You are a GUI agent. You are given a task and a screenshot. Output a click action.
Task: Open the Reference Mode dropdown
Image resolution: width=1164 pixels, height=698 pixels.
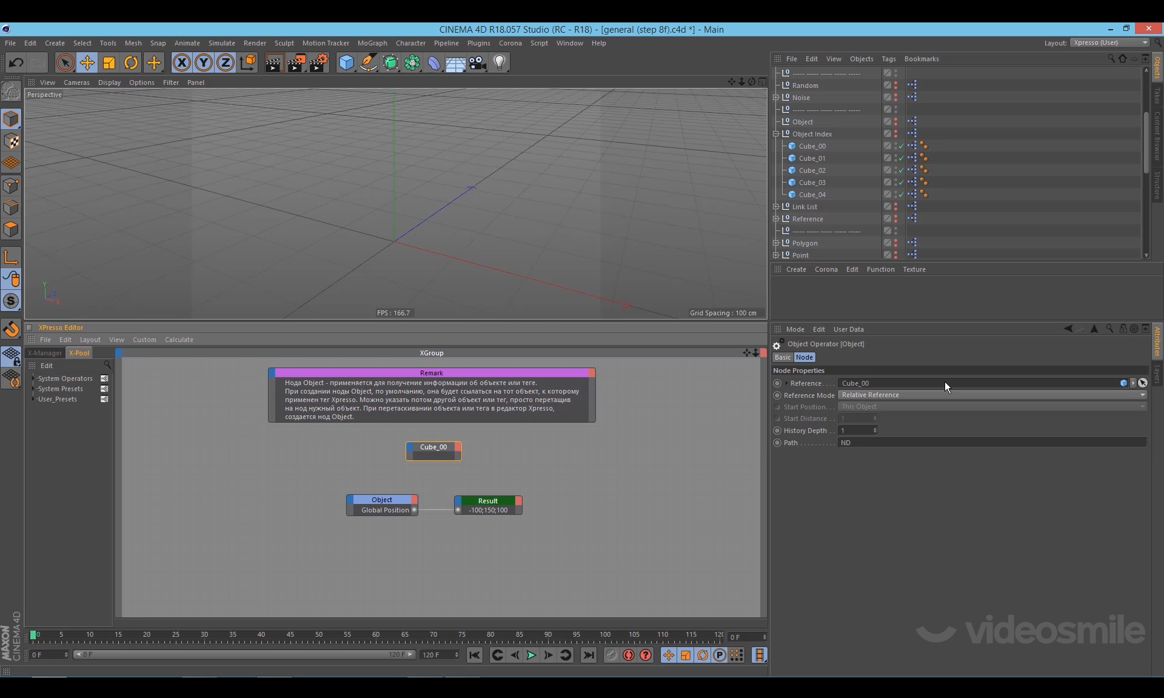pyautogui.click(x=992, y=395)
